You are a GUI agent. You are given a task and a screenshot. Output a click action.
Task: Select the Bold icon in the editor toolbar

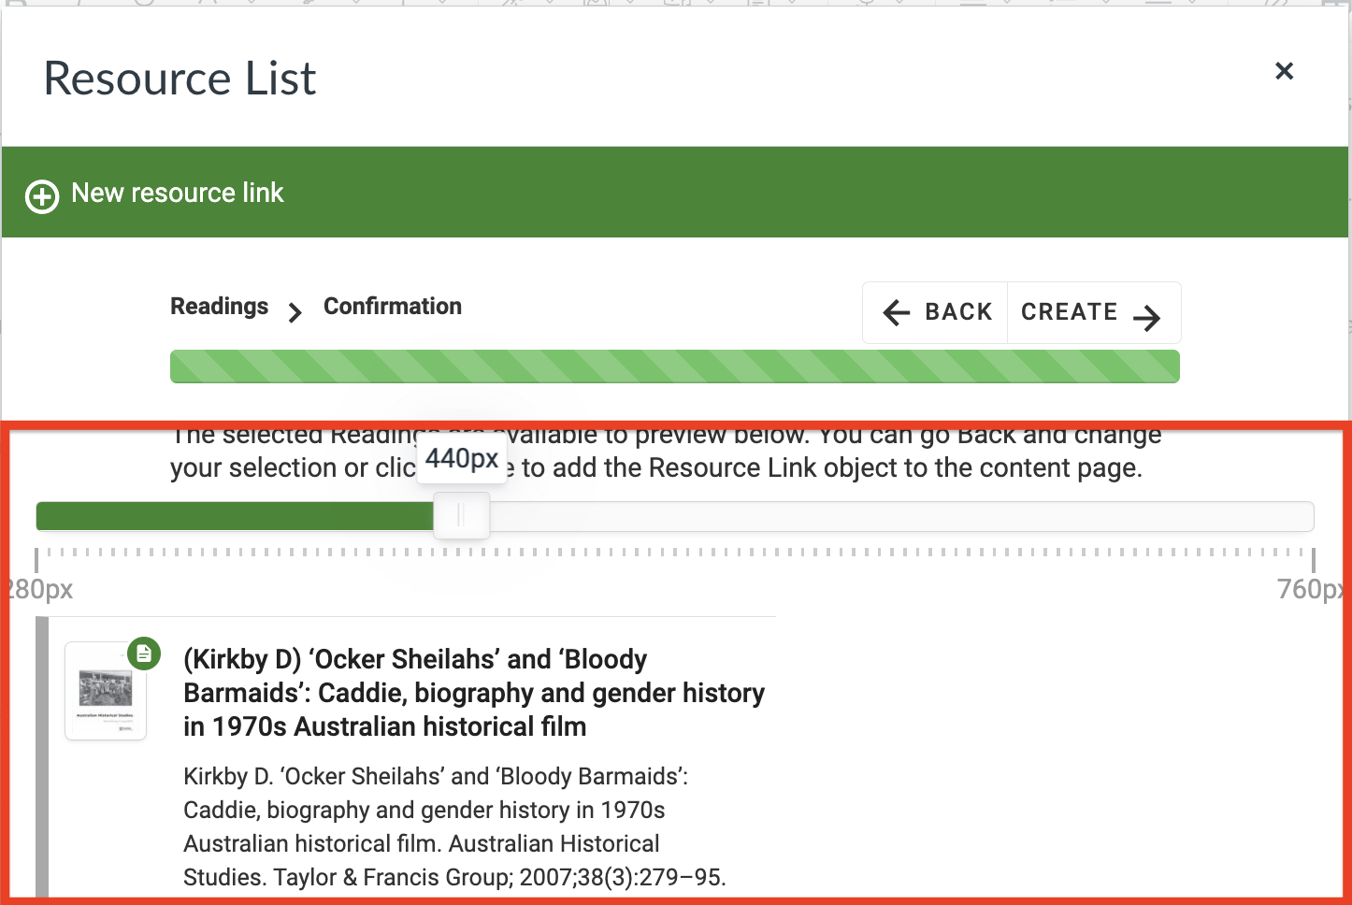15,5
